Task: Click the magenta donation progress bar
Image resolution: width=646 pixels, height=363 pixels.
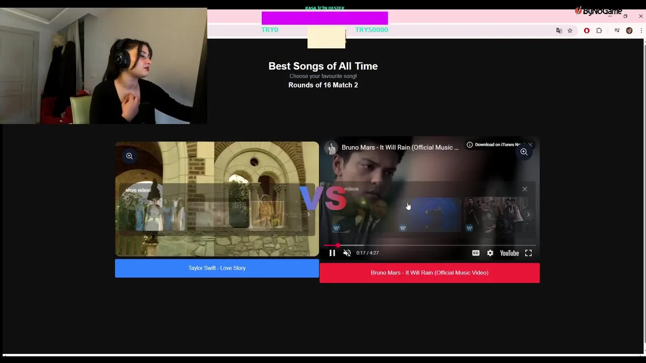Action: pyautogui.click(x=325, y=18)
